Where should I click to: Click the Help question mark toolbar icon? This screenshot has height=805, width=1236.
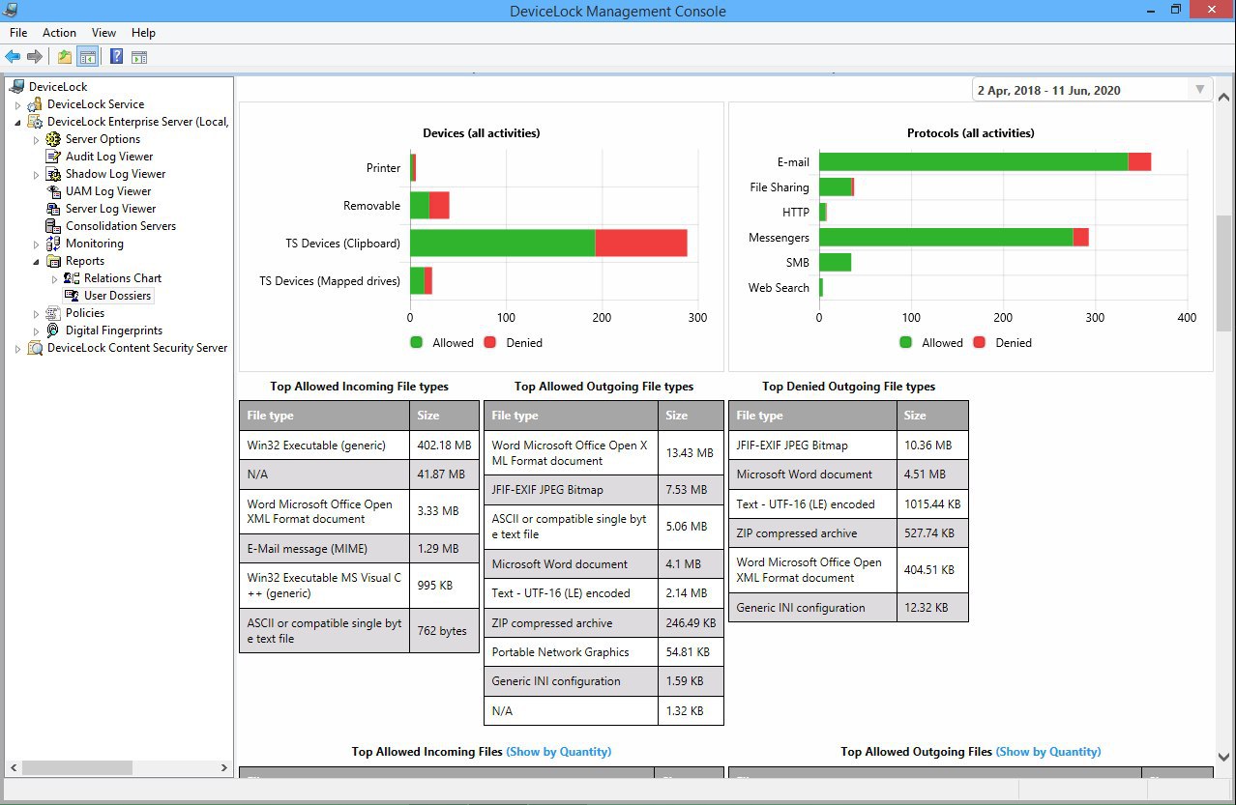(117, 57)
